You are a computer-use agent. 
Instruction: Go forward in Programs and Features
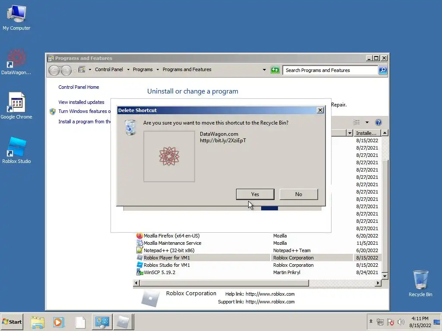(66, 70)
